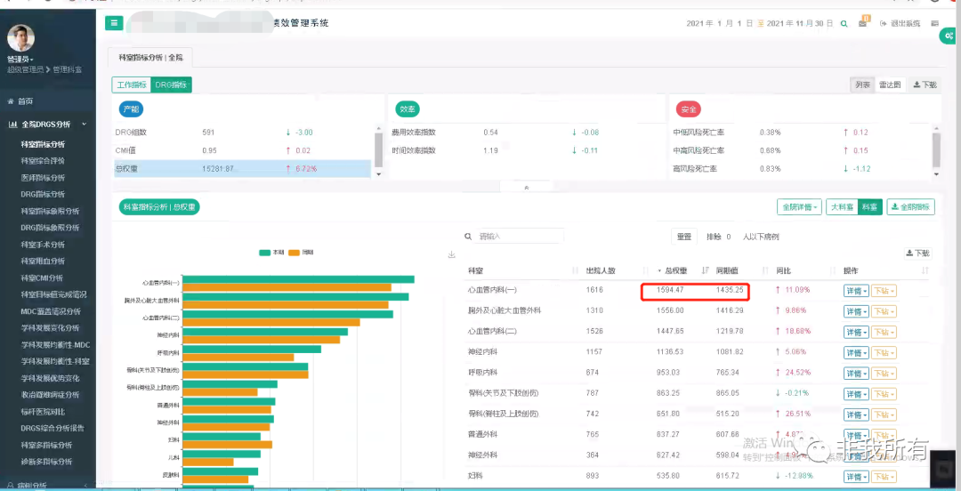Open 详情 dropdown for 心血管内科(一)
This screenshot has width=961, height=491.
click(x=855, y=291)
